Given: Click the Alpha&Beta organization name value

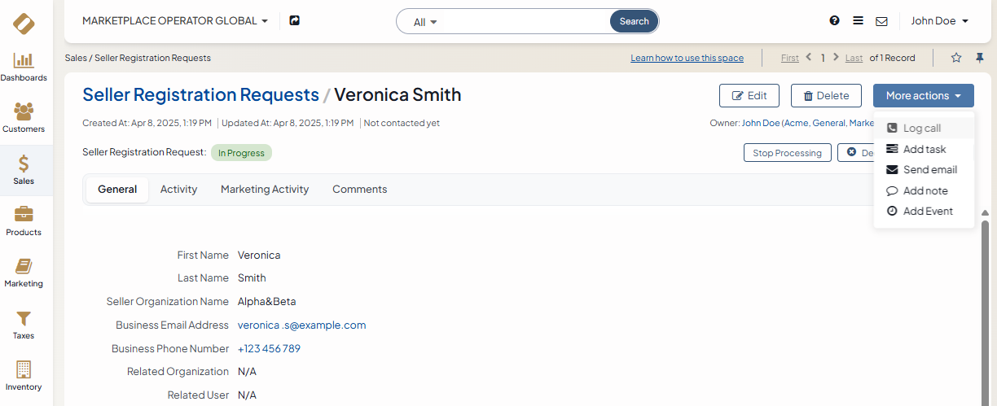Looking at the screenshot, I should pyautogui.click(x=266, y=301).
